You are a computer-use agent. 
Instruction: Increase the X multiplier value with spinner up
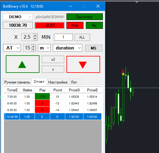[x=35, y=36]
